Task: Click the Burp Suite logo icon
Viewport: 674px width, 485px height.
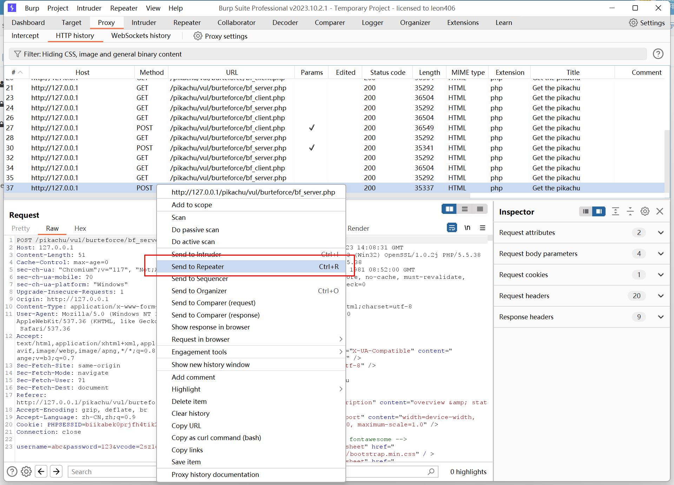Action: pyautogui.click(x=12, y=8)
